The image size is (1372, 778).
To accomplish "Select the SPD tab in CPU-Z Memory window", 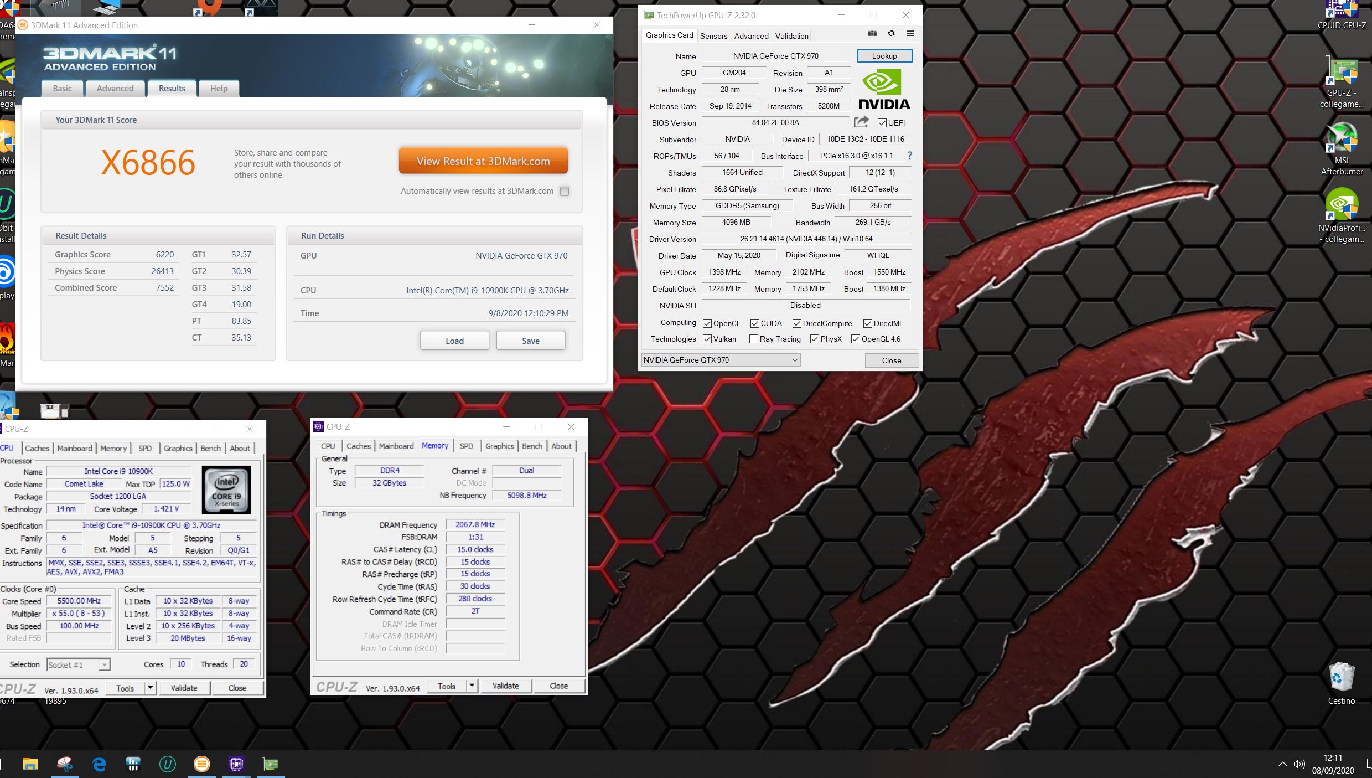I will [x=467, y=446].
